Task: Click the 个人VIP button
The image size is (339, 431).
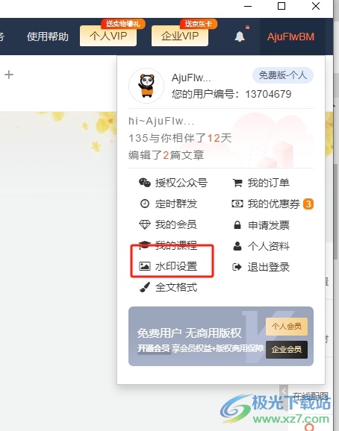Action: click(x=108, y=36)
